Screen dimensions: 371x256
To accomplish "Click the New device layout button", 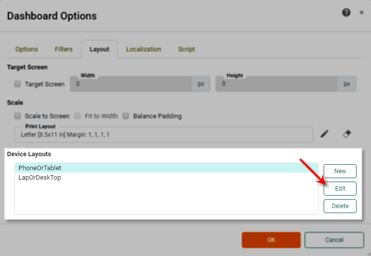I will click(340, 171).
